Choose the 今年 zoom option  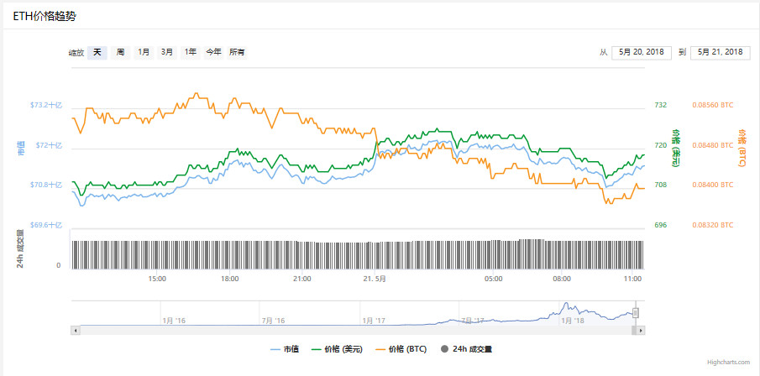[214, 52]
